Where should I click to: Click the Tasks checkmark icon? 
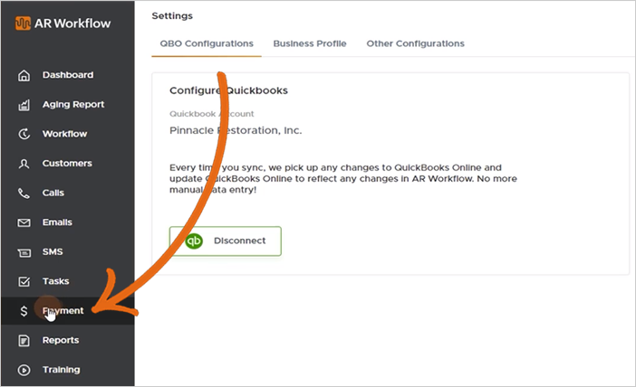tap(24, 281)
